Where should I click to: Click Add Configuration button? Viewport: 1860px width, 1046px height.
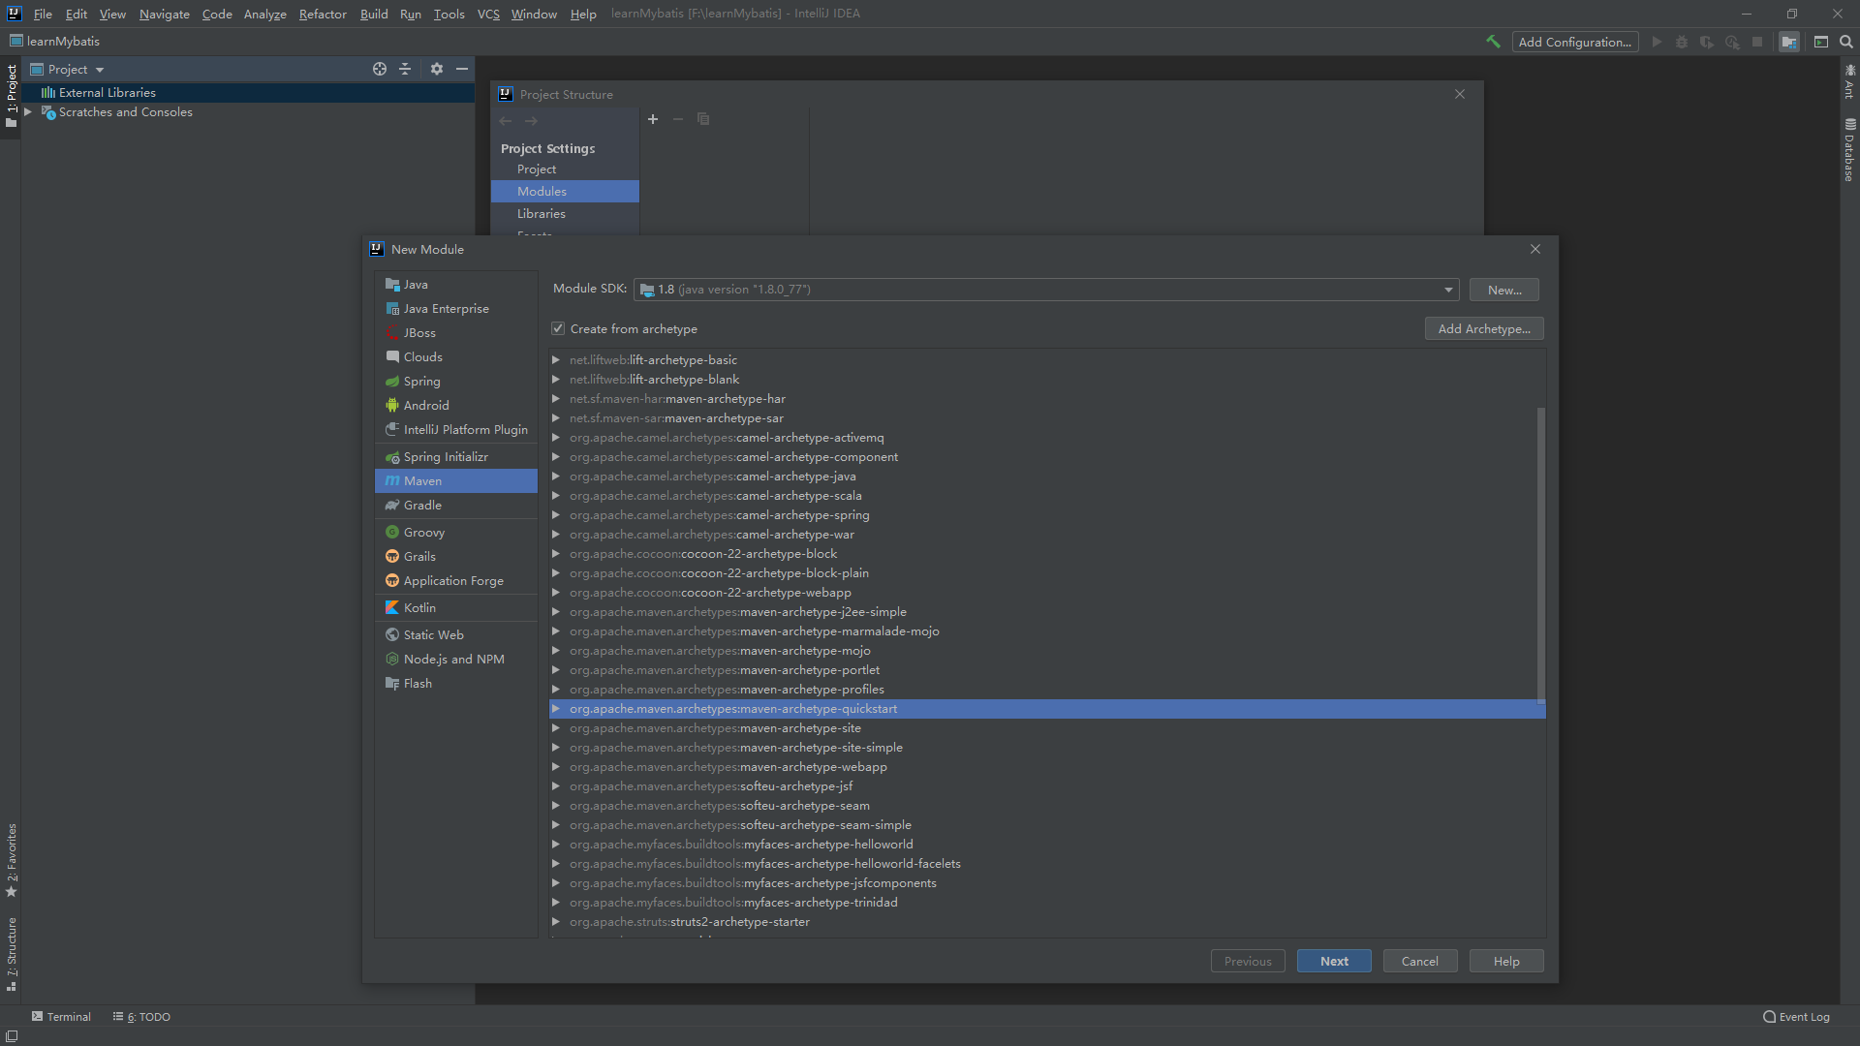pyautogui.click(x=1575, y=42)
